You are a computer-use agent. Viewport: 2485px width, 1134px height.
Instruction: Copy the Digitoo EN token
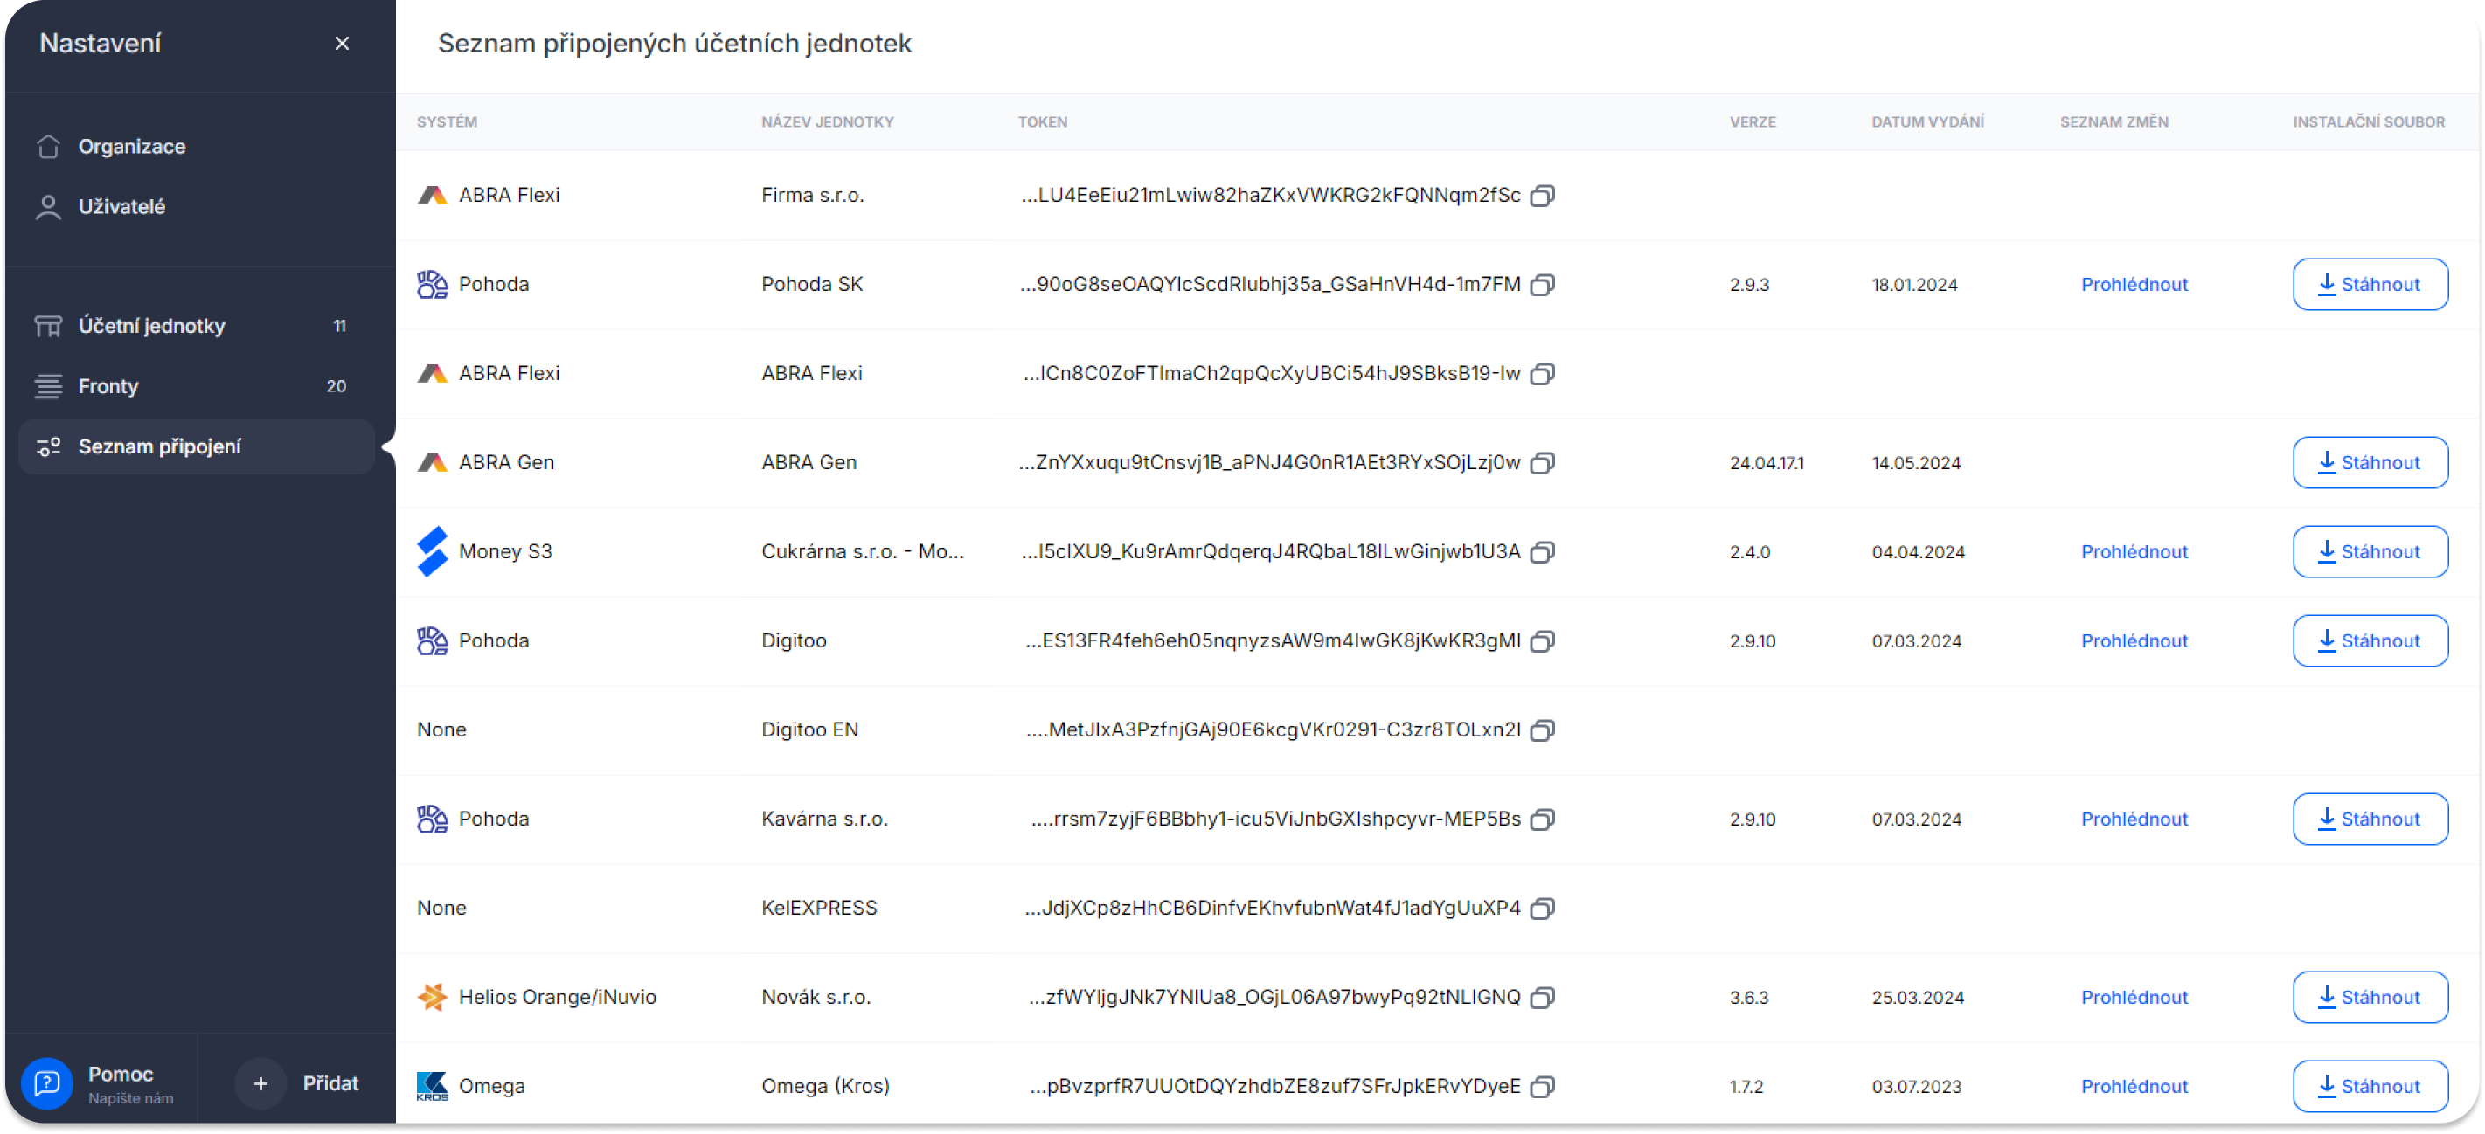click(1543, 731)
